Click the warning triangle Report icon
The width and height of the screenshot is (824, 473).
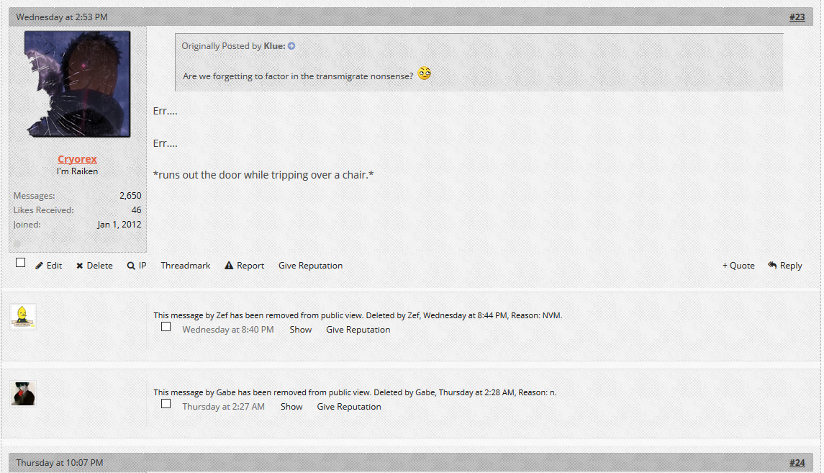229,266
